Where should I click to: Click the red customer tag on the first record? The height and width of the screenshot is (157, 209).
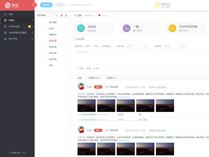pos(98,87)
